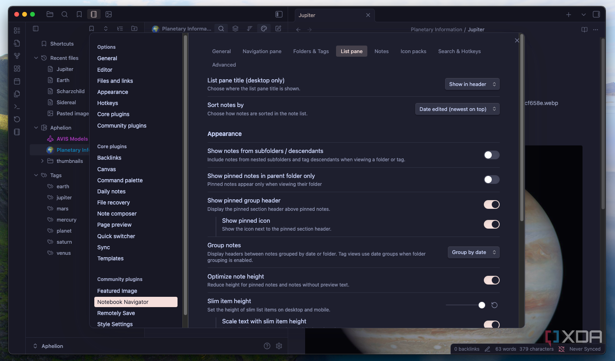Open the 0 backlinks status item

coord(467,349)
